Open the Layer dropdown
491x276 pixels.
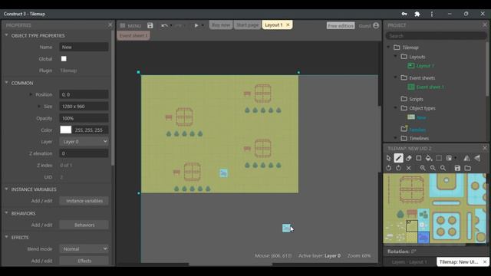pos(84,142)
